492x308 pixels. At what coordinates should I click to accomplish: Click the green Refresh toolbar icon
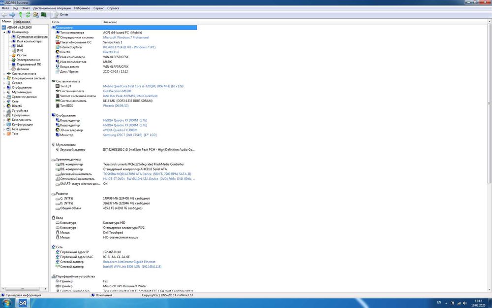pyautogui.click(x=28, y=15)
